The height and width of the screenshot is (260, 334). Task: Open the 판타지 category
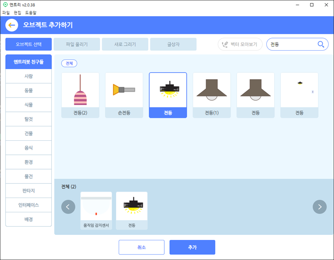(x=28, y=190)
